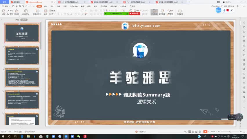Click the red stop square in recorder widget
247x139 pixels.
pos(228,10)
